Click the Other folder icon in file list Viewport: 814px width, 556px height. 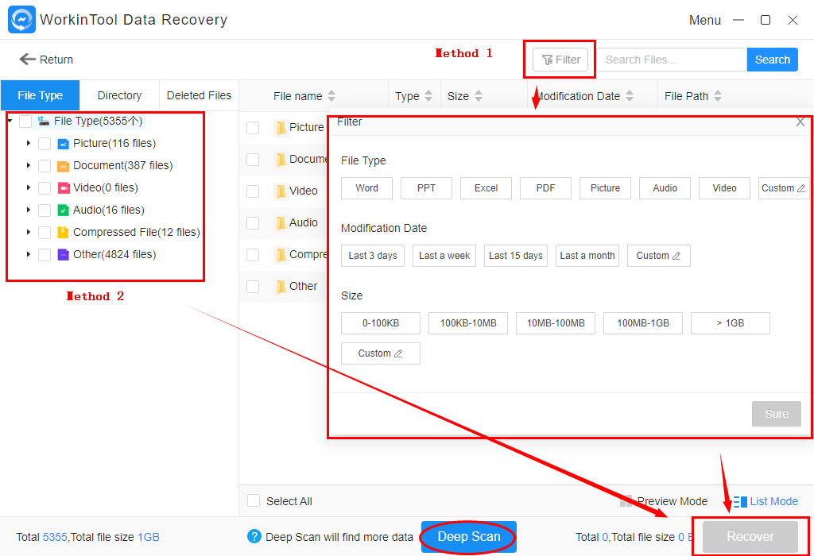point(281,287)
